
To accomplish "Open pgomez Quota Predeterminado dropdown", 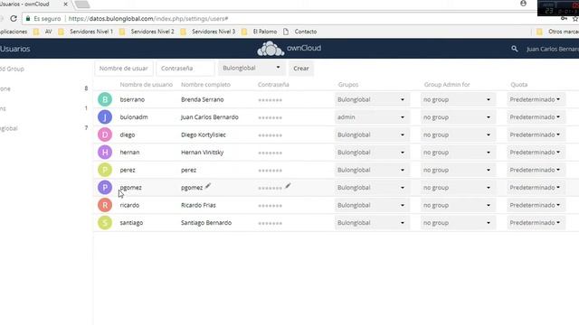I will (x=536, y=188).
